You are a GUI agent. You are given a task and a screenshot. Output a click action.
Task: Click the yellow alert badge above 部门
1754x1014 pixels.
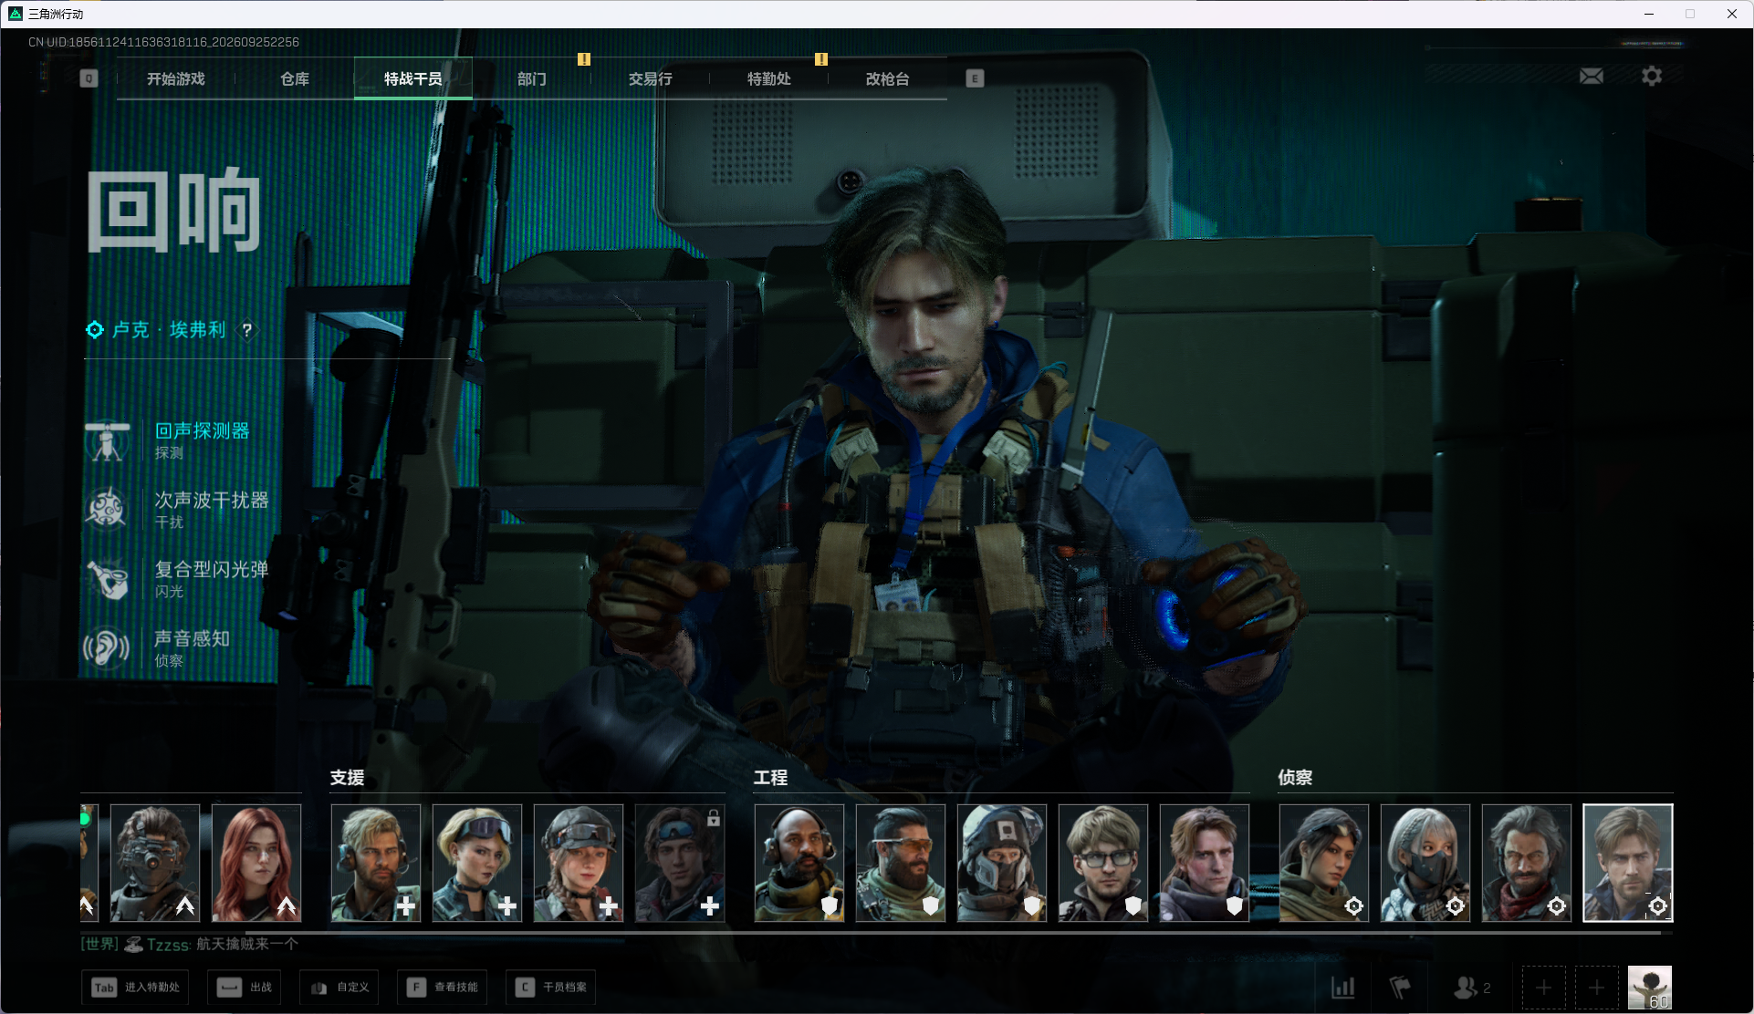(584, 59)
